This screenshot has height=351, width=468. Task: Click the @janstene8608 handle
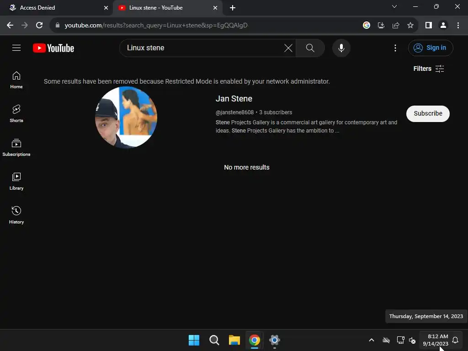tap(234, 112)
